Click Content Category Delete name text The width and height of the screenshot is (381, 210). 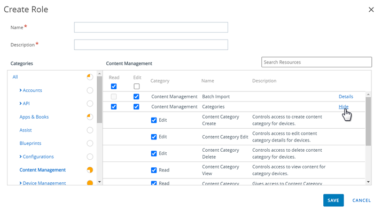coord(221,153)
